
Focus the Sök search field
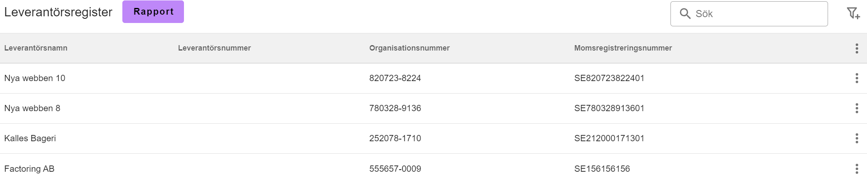coord(749,14)
